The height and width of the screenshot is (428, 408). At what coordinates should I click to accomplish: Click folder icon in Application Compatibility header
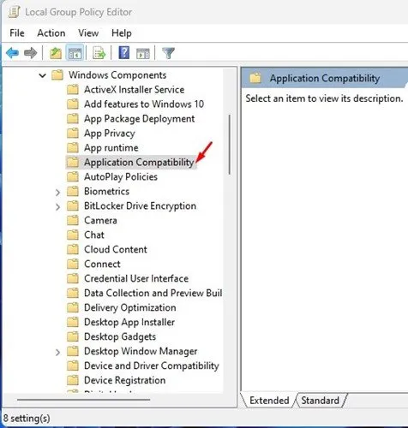tap(255, 78)
